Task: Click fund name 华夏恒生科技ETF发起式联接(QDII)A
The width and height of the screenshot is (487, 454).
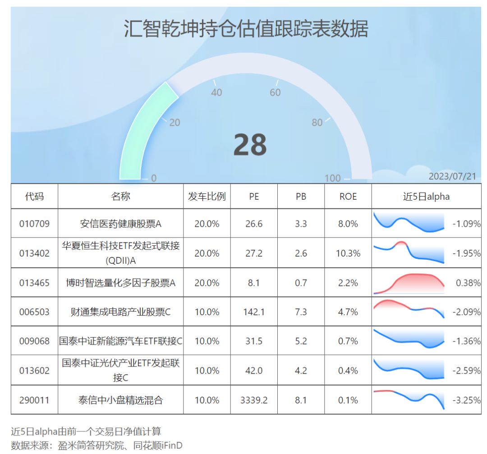Action: click(x=120, y=253)
